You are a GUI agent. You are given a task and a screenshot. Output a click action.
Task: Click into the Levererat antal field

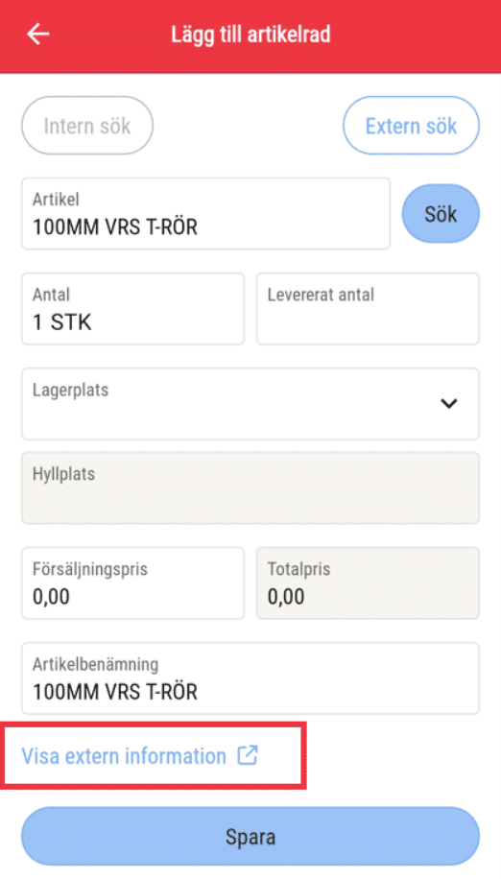(368, 309)
